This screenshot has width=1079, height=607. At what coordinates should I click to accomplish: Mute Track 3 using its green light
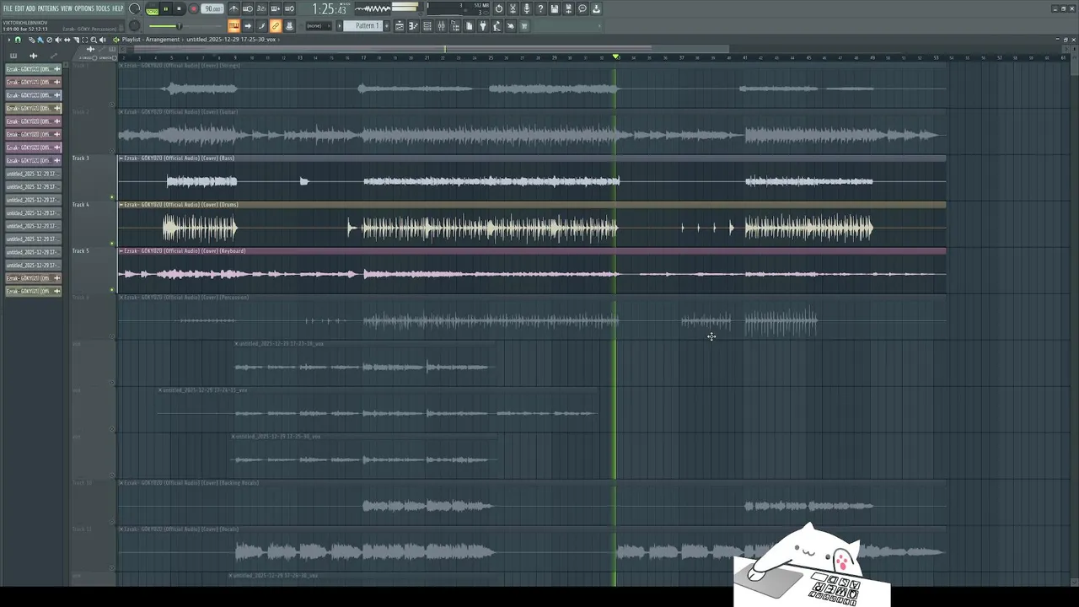112,197
